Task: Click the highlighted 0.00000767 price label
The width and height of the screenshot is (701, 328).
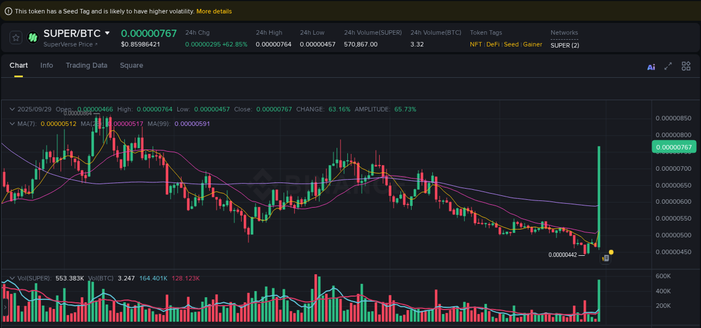Action: (x=675, y=147)
